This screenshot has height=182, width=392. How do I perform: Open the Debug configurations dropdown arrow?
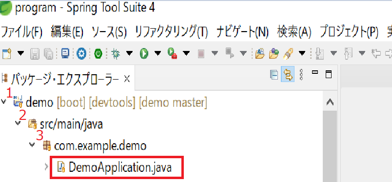(x=129, y=53)
